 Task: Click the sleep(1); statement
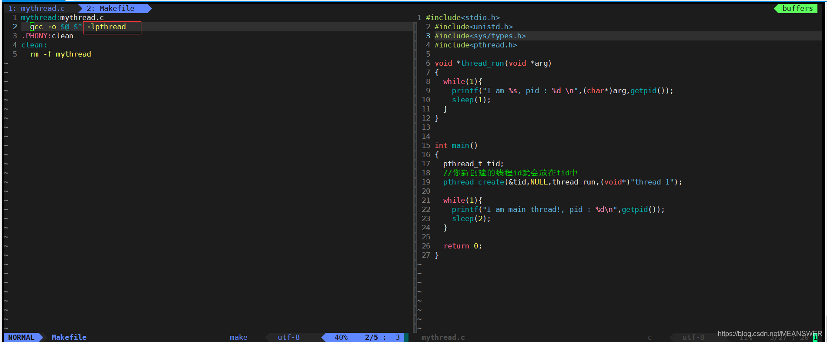point(471,100)
